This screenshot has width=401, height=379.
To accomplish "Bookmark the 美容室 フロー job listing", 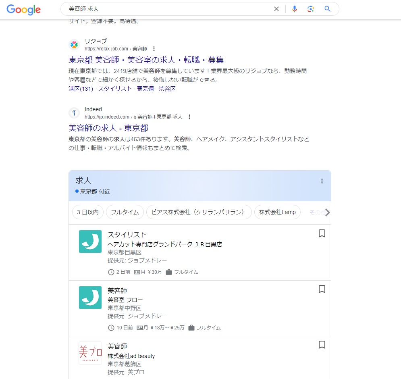I will pos(322,289).
